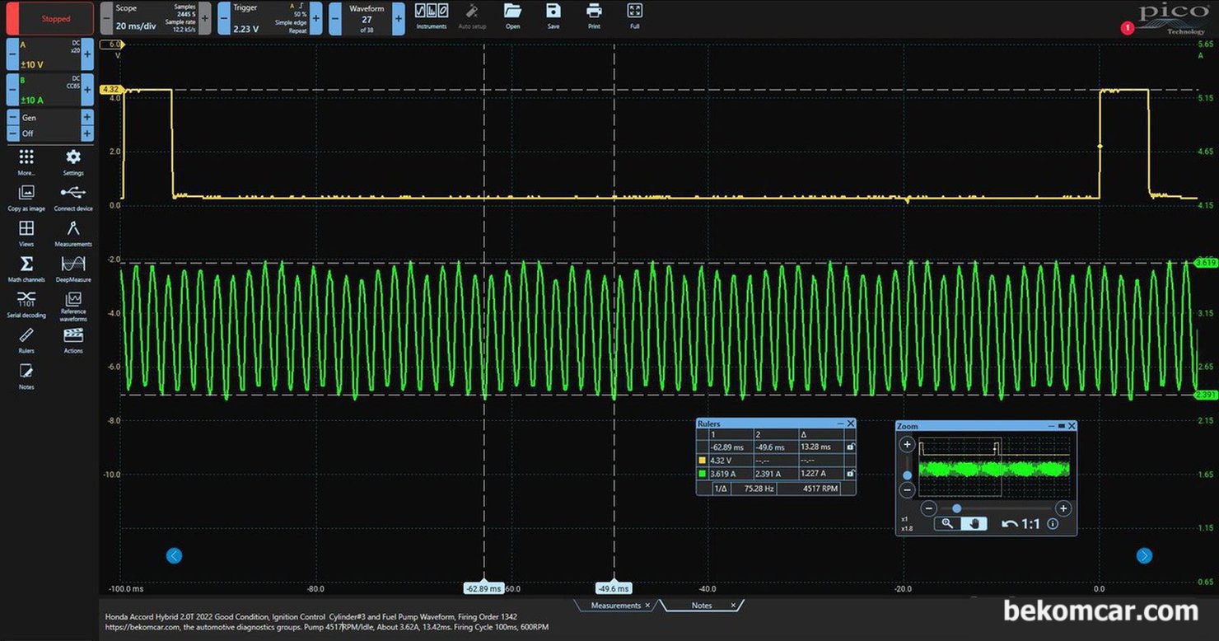Open channel A ±10 V settings

(x=50, y=54)
